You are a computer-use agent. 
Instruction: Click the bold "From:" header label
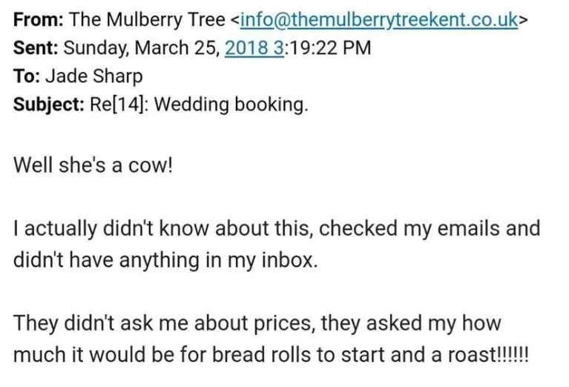39,19
